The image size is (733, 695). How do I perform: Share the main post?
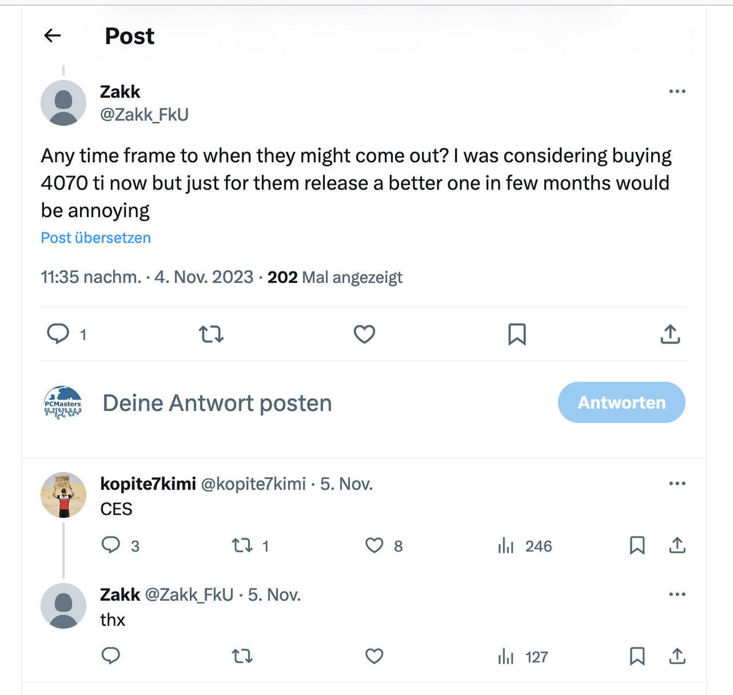670,334
